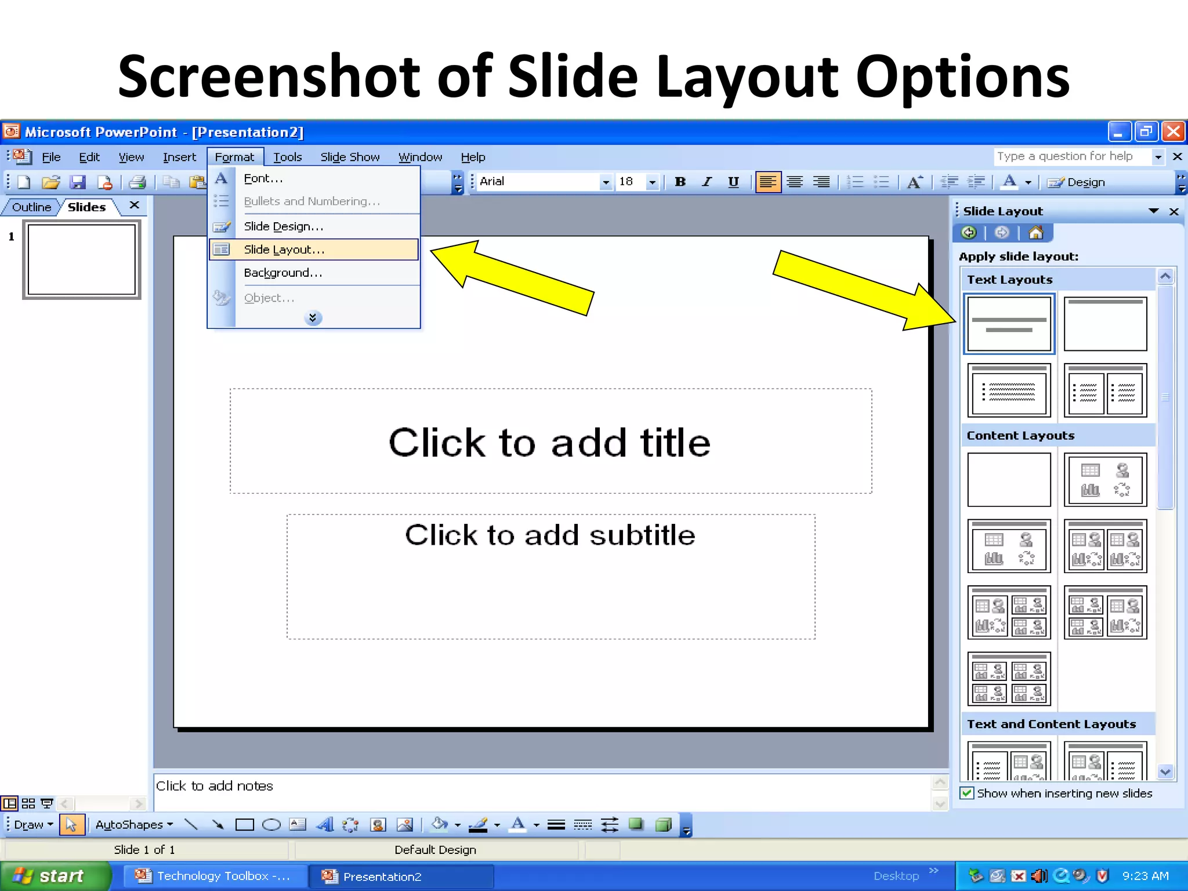Click the Open folder icon
The height and width of the screenshot is (891, 1188).
coord(51,182)
